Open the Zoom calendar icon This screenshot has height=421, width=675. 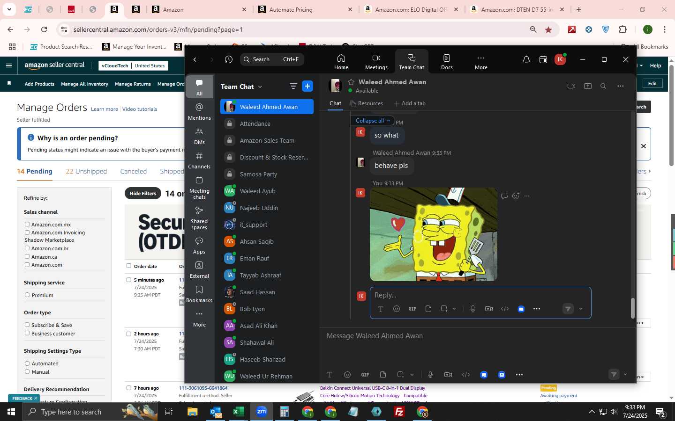click(543, 59)
